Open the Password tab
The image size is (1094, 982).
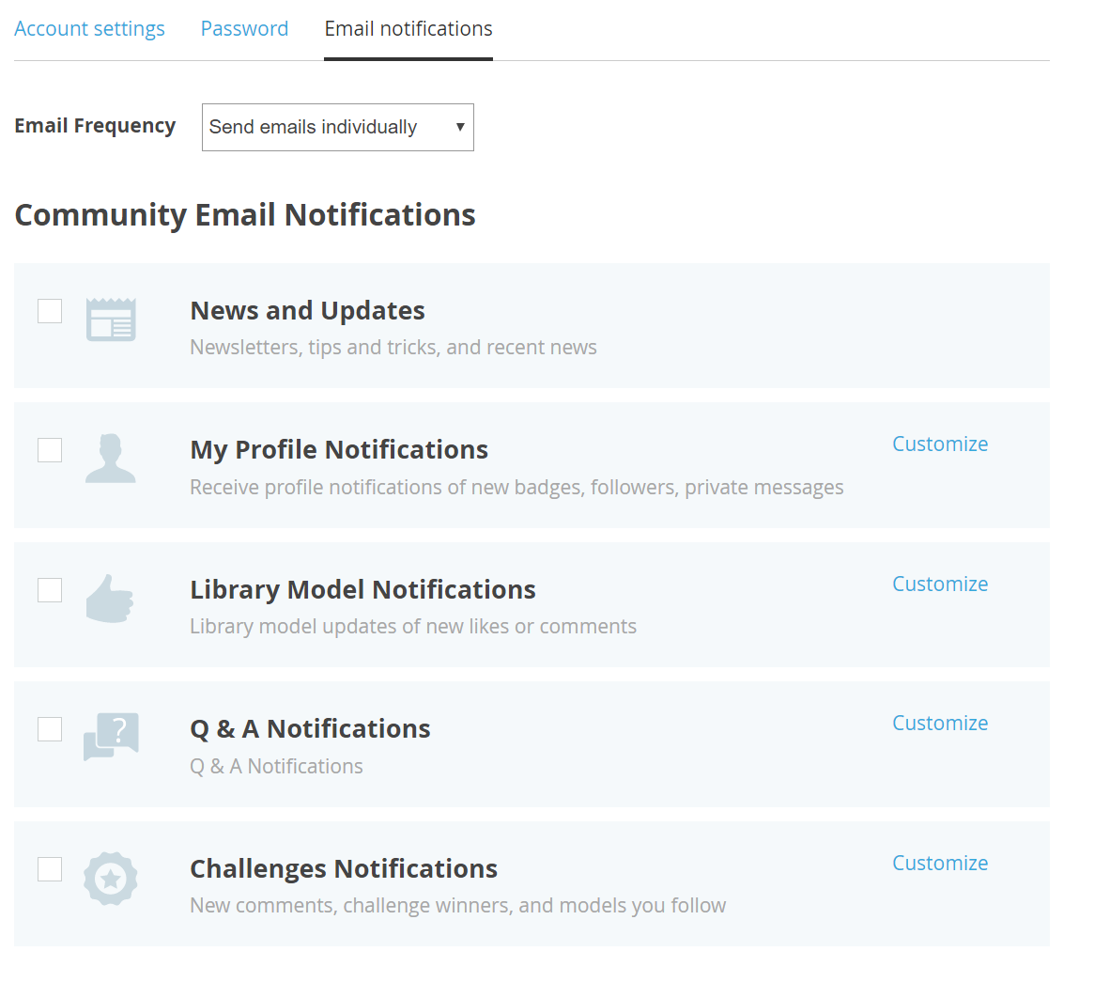[x=244, y=29]
